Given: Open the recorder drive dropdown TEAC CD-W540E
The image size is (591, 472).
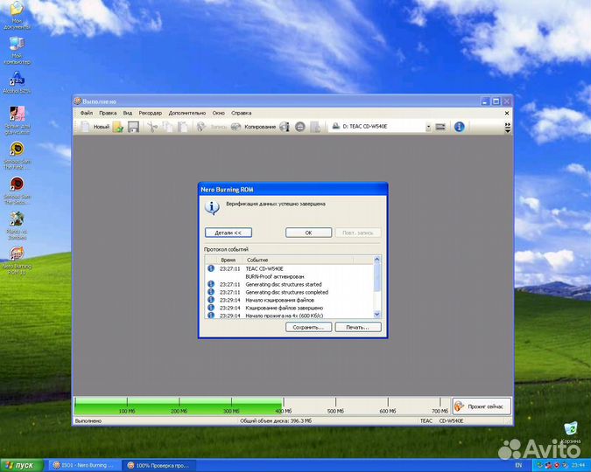Looking at the screenshot, I should [428, 127].
